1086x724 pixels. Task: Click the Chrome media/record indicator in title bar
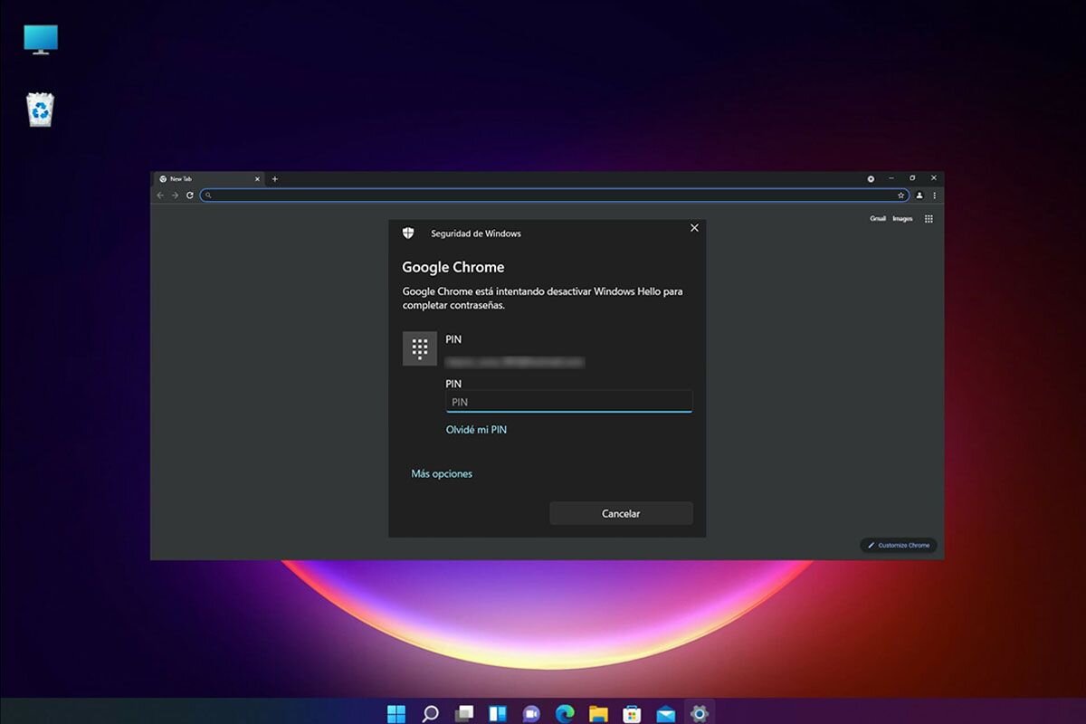[x=871, y=179]
